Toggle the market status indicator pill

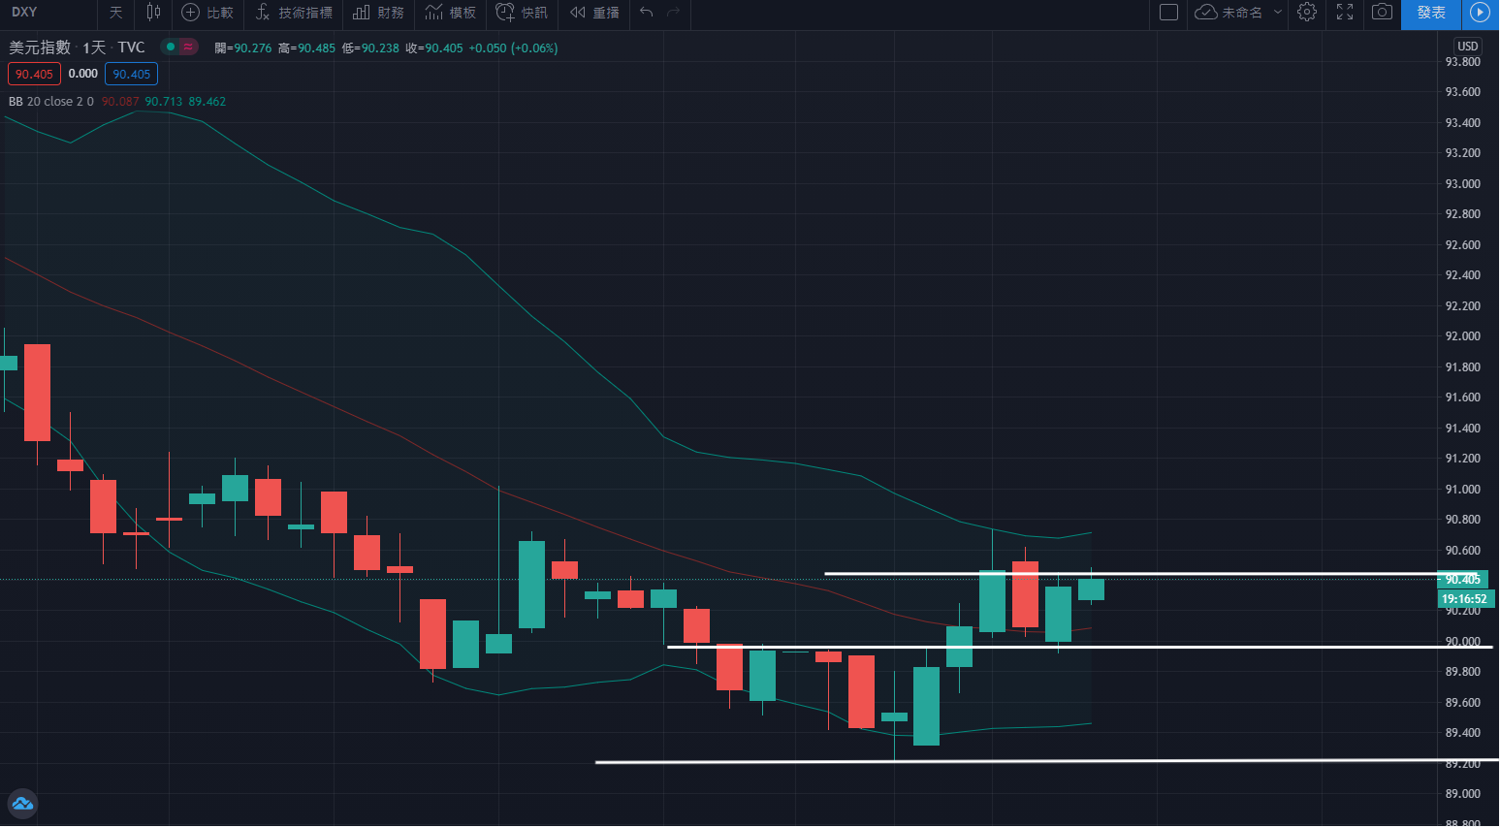coord(179,47)
